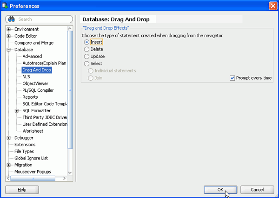The width and height of the screenshot is (279, 198).
Task: Expand the Environment tree node
Action: 8,29
